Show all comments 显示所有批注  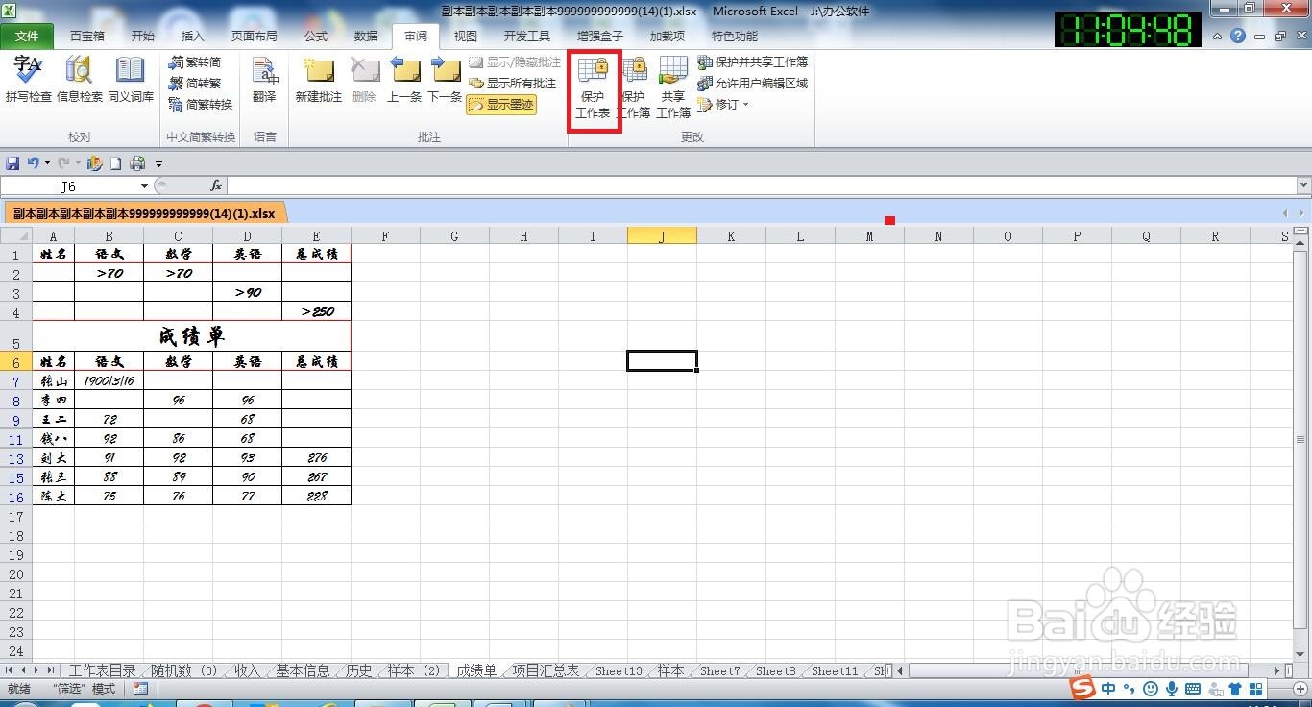click(512, 84)
